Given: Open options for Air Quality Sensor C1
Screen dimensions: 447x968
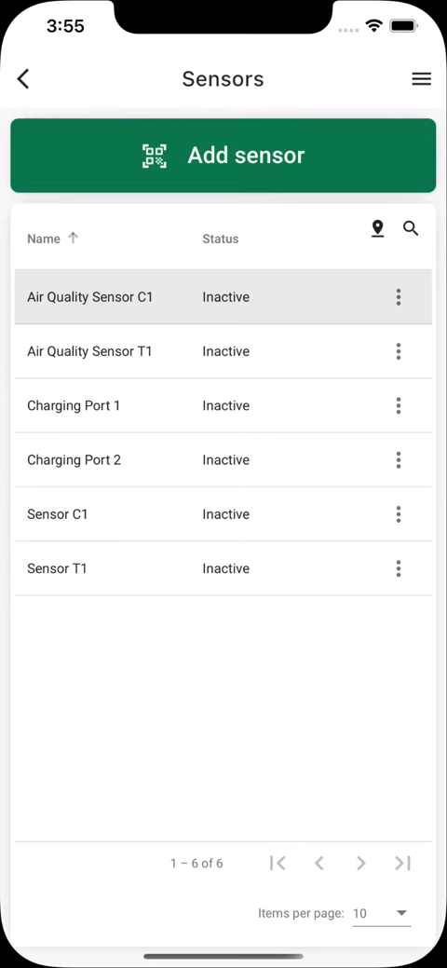Looking at the screenshot, I should (x=399, y=297).
